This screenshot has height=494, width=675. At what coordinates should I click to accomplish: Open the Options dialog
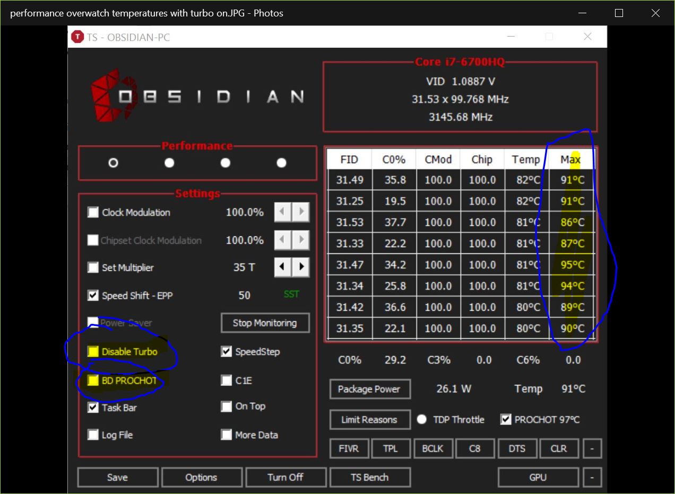(201, 477)
